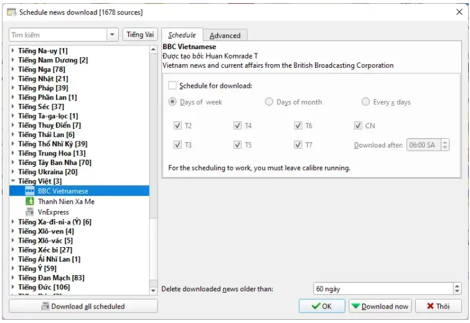Click the VnExpress recipe icon
The width and height of the screenshot is (470, 323).
click(30, 212)
